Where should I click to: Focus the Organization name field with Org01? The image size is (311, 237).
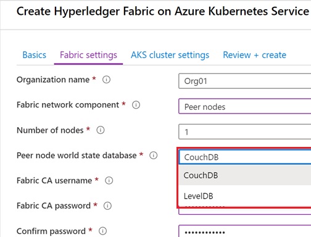tap(245, 81)
